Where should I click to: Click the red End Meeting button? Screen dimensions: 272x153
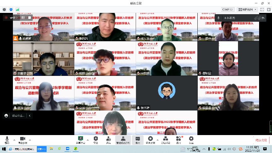coord(261,140)
